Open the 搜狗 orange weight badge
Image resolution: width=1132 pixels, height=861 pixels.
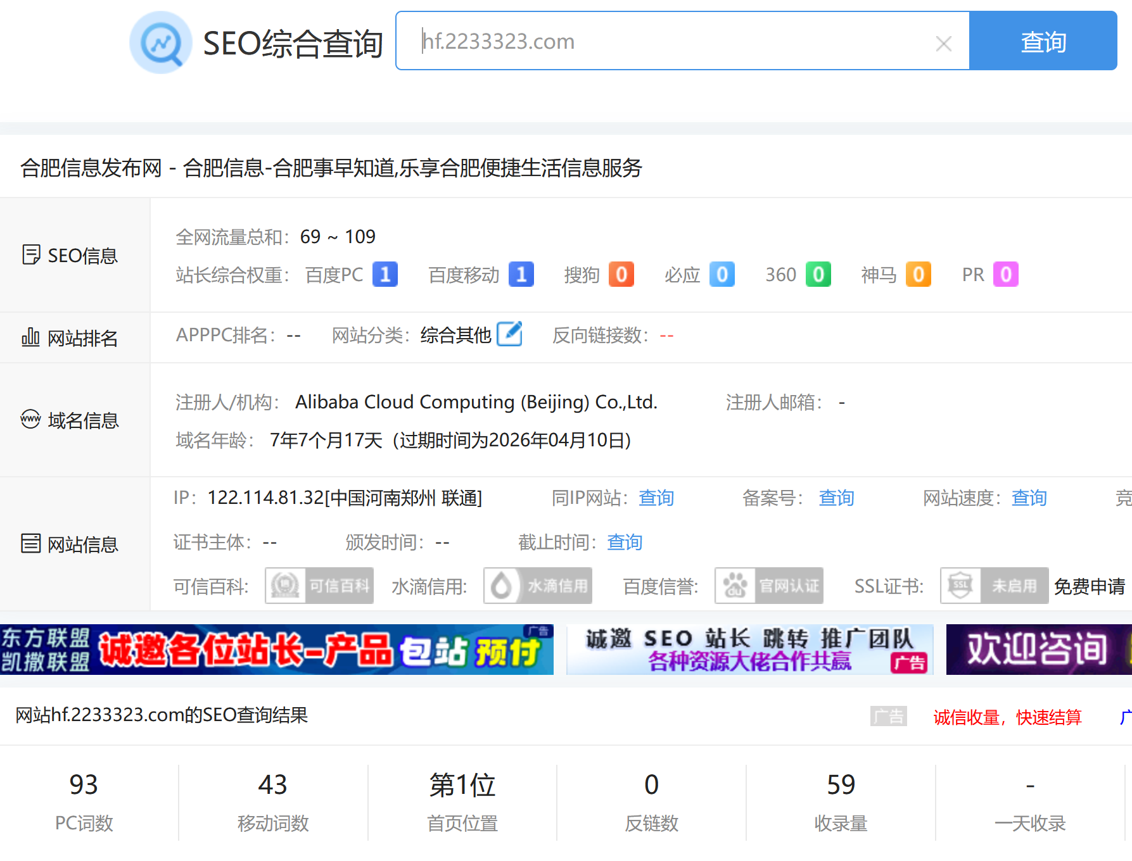(621, 274)
